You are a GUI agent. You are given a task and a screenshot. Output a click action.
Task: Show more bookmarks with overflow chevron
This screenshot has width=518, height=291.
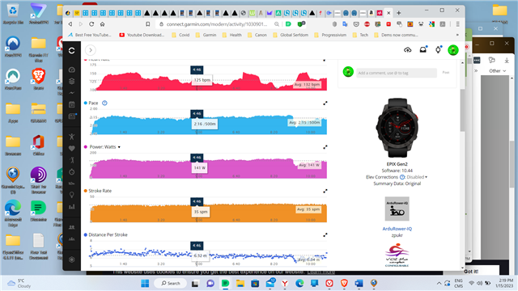(x=457, y=35)
